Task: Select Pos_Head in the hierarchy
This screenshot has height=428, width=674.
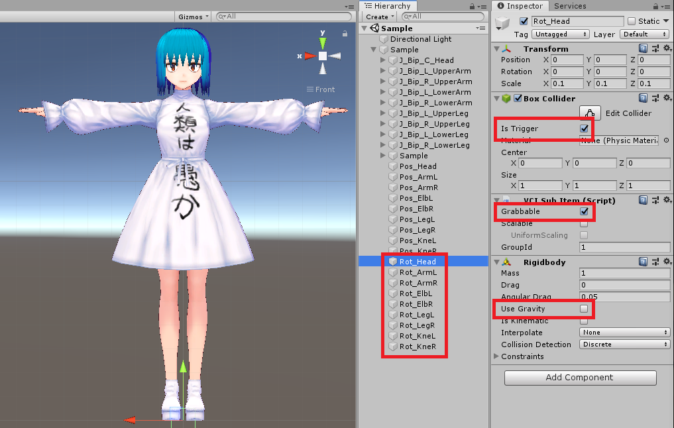Action: click(418, 166)
